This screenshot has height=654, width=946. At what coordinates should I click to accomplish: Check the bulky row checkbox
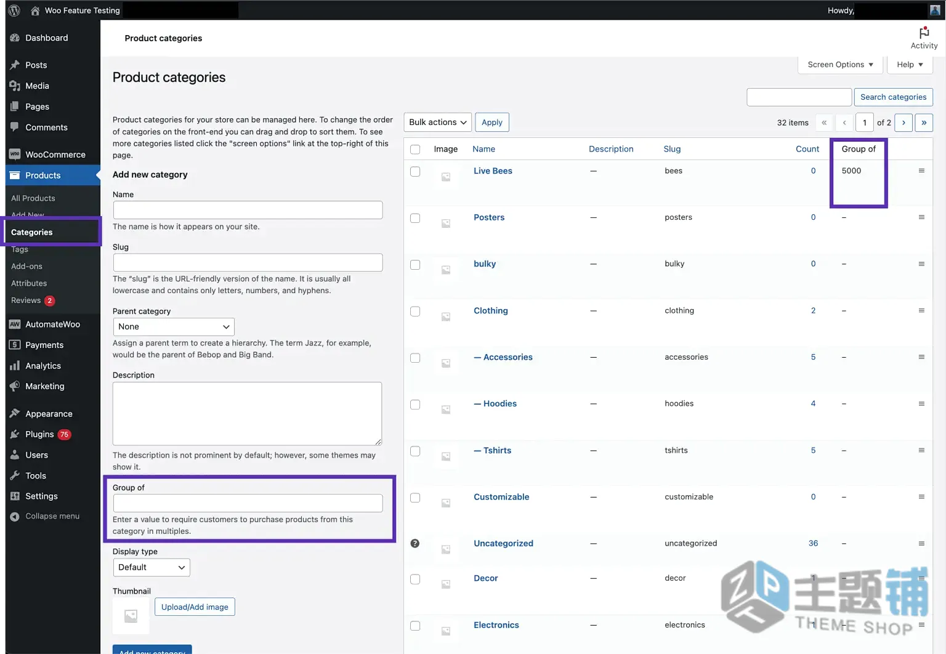(415, 265)
